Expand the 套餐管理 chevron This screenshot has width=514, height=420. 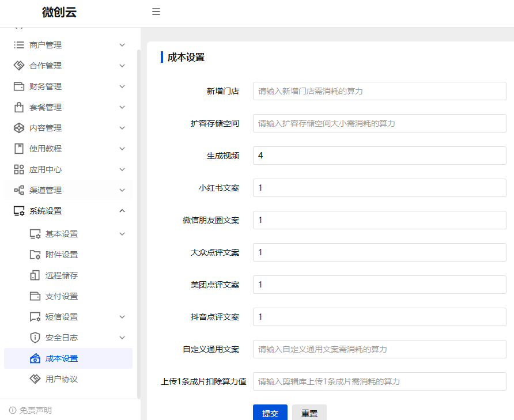(x=122, y=107)
